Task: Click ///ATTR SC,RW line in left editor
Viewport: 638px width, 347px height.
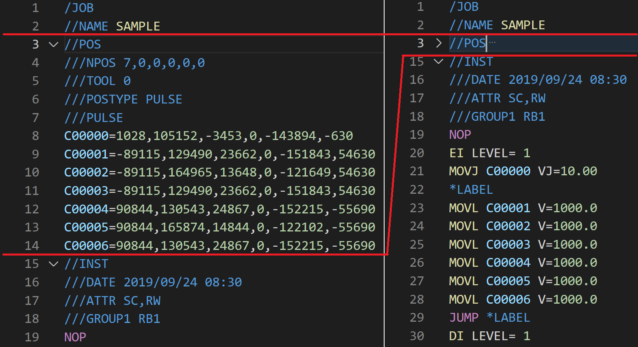Action: tap(113, 301)
